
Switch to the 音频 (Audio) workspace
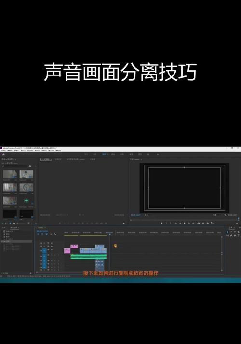131,154
